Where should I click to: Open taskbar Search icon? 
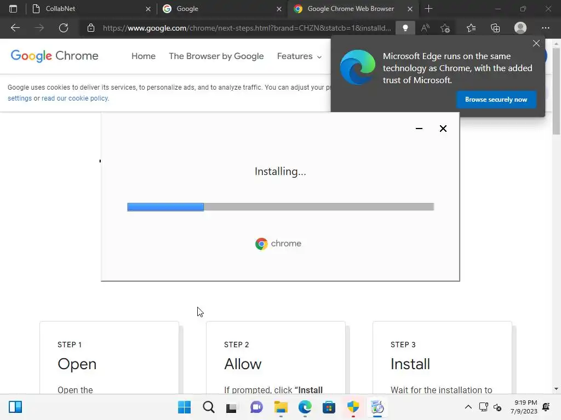pyautogui.click(x=209, y=407)
